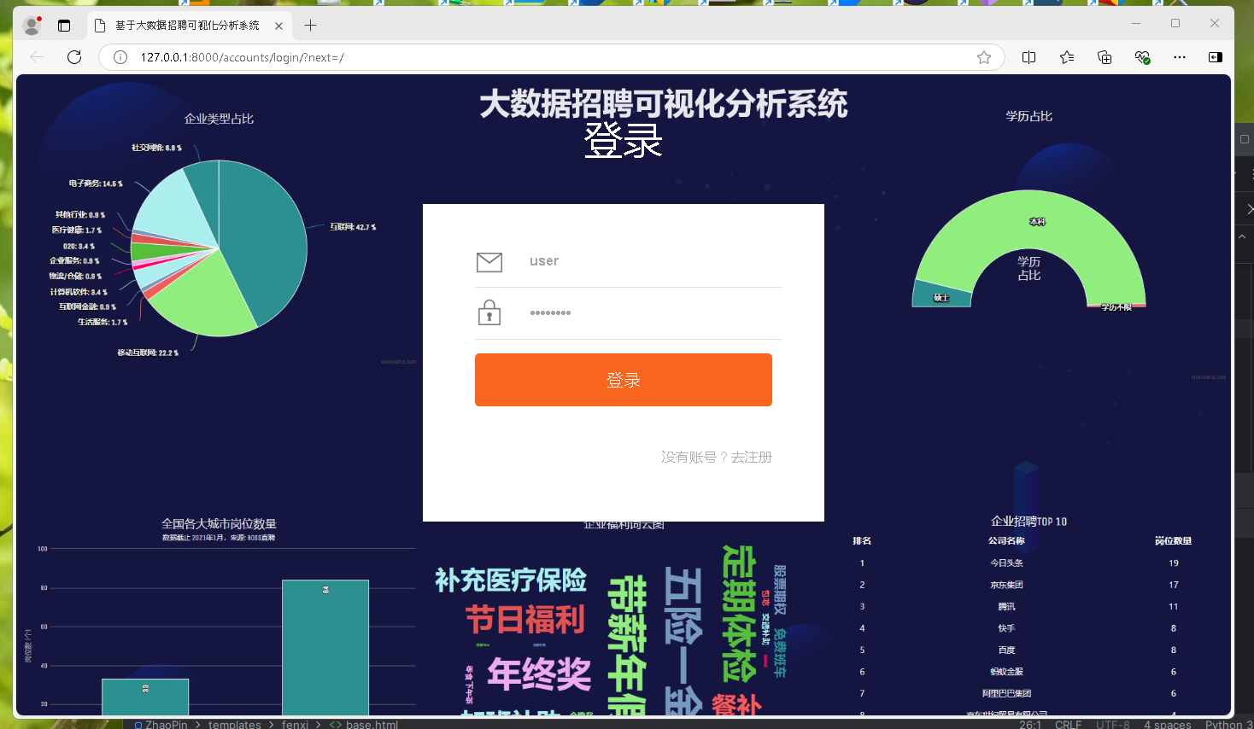Click the 岗位数量 column header
This screenshot has height=729, width=1254.
1173,541
